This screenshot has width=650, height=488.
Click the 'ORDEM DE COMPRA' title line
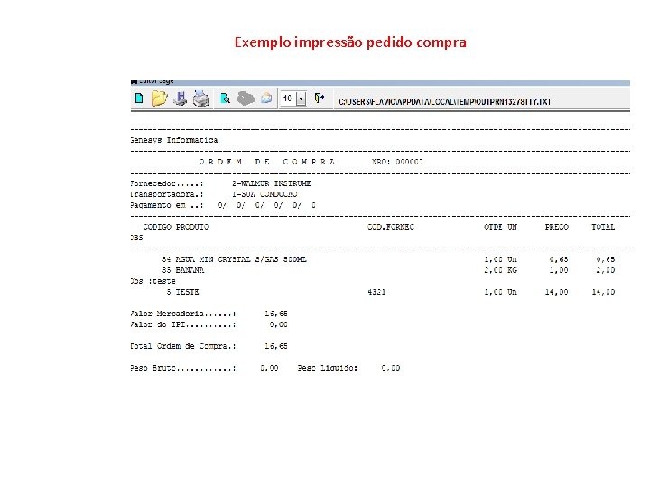pos(267,162)
